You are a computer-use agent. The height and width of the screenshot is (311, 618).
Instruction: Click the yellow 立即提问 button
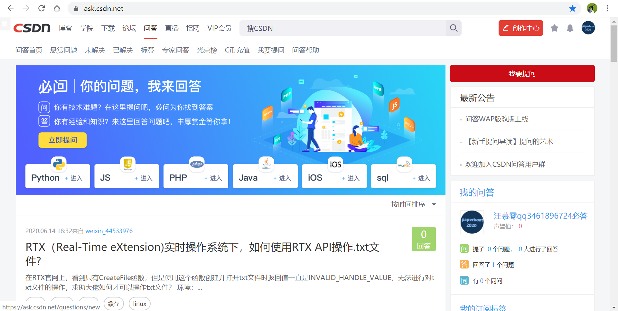tap(62, 140)
